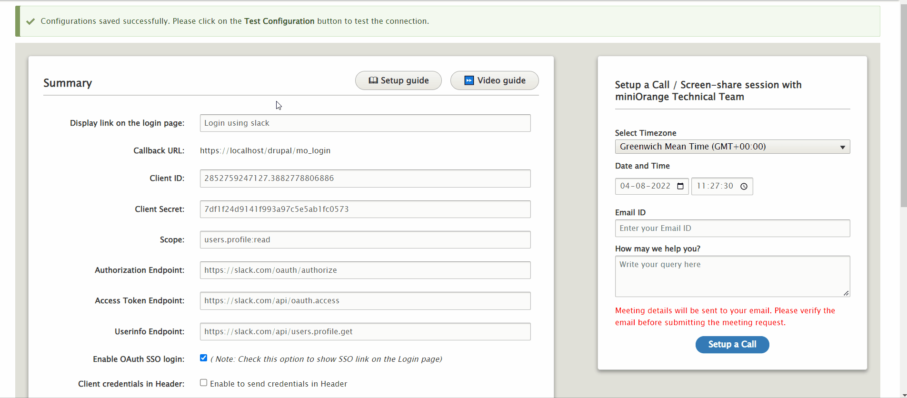Click the calendar icon in date field

pyautogui.click(x=680, y=186)
